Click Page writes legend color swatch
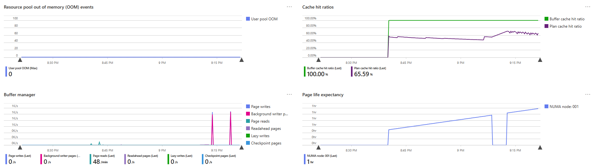The height and width of the screenshot is (167, 597). pyautogui.click(x=248, y=106)
